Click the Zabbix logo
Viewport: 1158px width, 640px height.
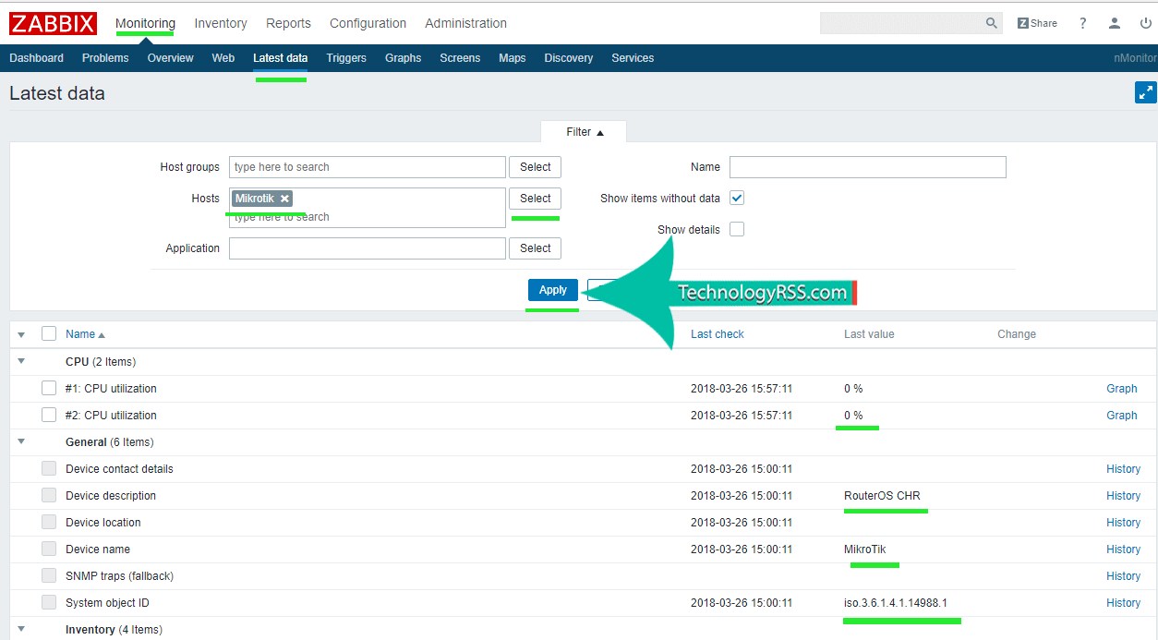tap(54, 23)
